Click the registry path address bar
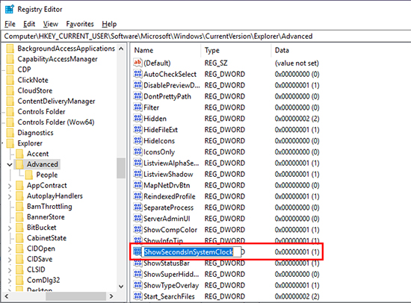The image size is (411, 303). 207,36
